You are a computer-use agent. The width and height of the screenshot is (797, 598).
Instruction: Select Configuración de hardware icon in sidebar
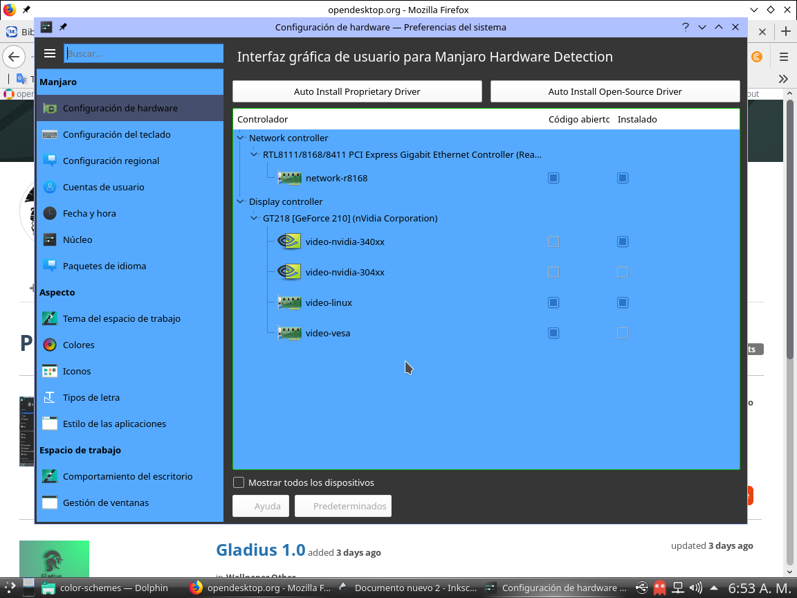pyautogui.click(x=50, y=108)
